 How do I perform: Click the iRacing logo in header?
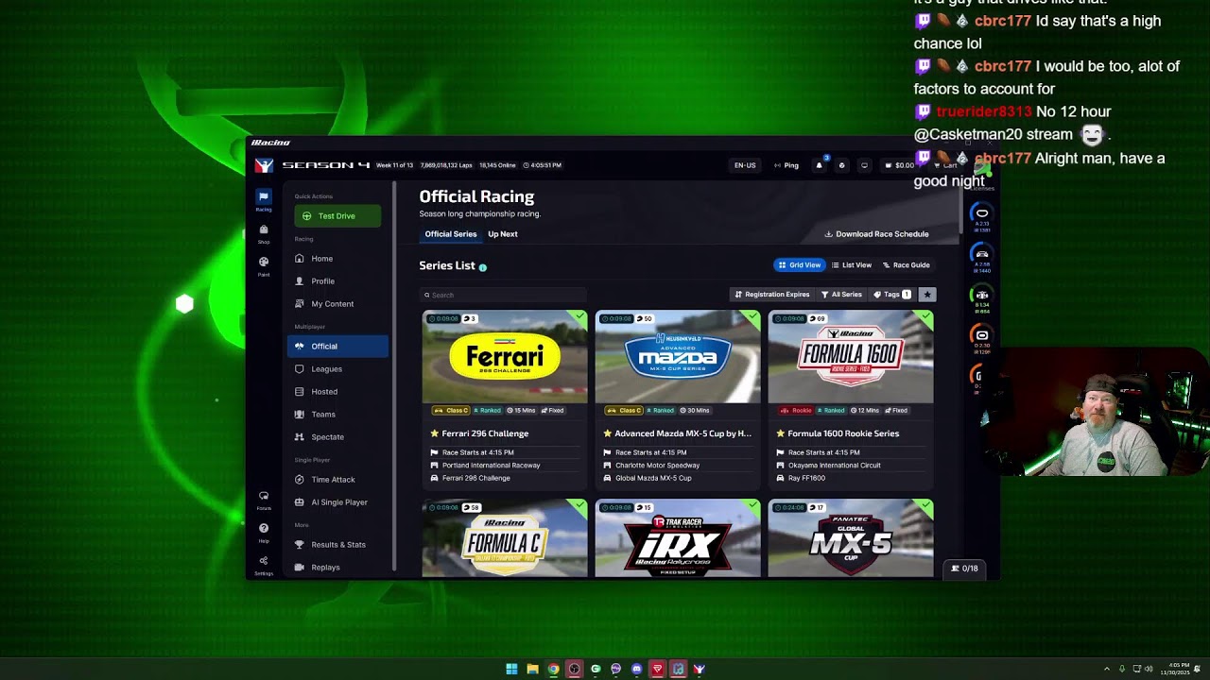click(264, 165)
